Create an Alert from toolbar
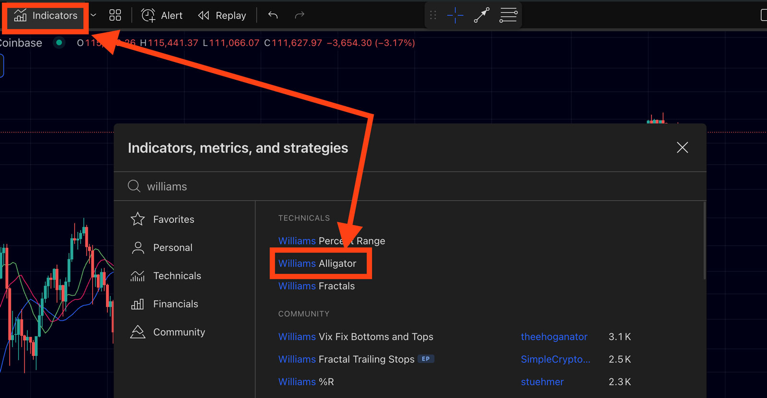Viewport: 767px width, 398px height. [162, 15]
